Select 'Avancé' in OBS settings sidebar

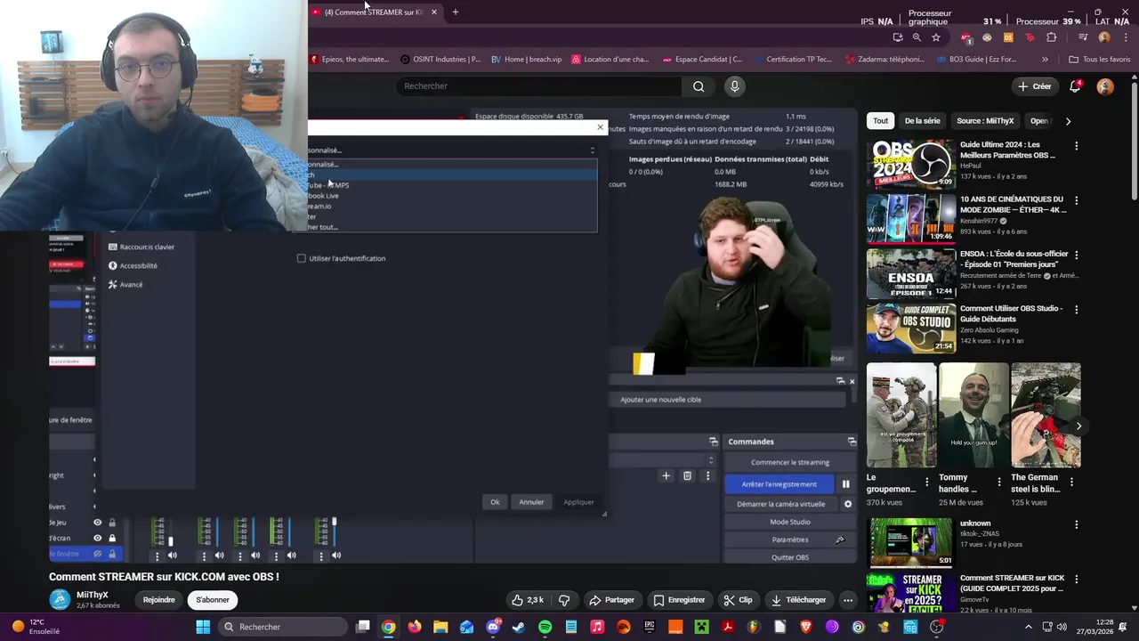(x=125, y=284)
